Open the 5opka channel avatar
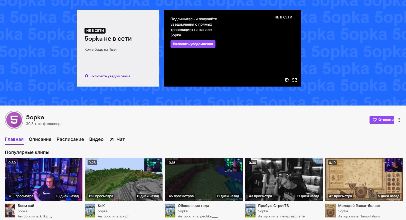406x220 pixels. 14,120
